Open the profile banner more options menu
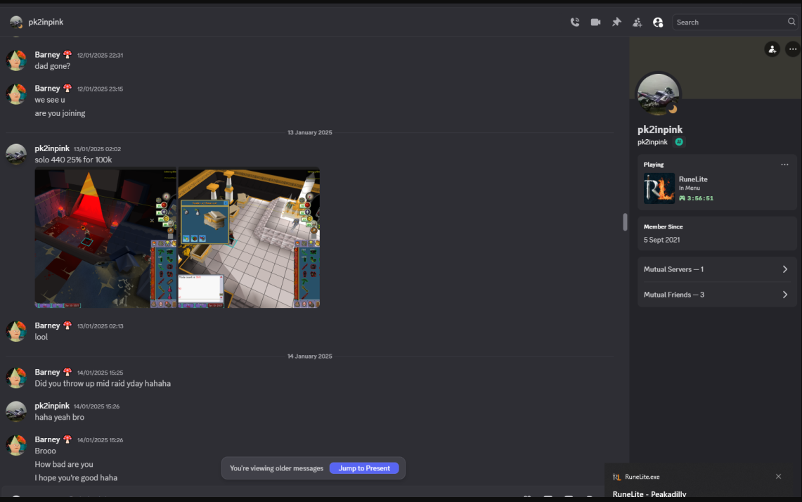This screenshot has width=802, height=502. point(792,49)
